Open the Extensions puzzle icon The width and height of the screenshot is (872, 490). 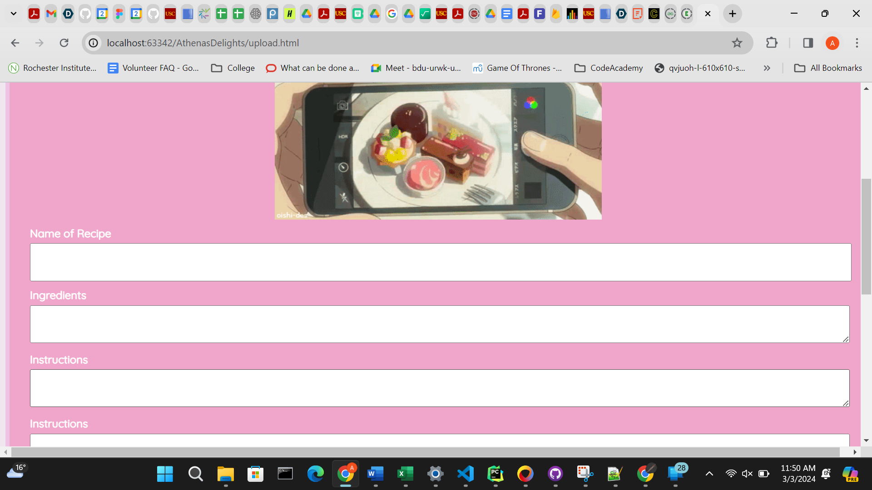click(772, 43)
